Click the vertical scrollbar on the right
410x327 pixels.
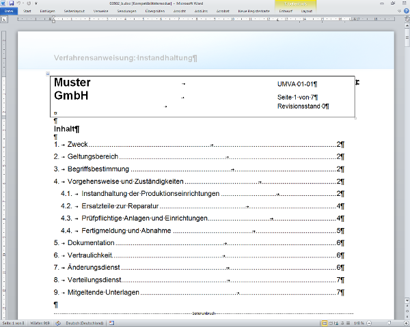[406, 171]
